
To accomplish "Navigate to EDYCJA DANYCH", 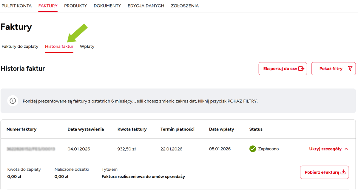I will click(x=146, y=6).
